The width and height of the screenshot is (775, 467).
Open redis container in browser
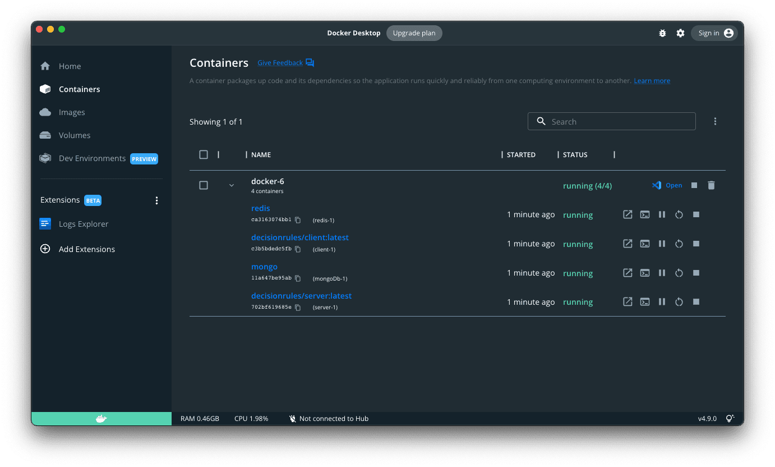click(x=628, y=214)
